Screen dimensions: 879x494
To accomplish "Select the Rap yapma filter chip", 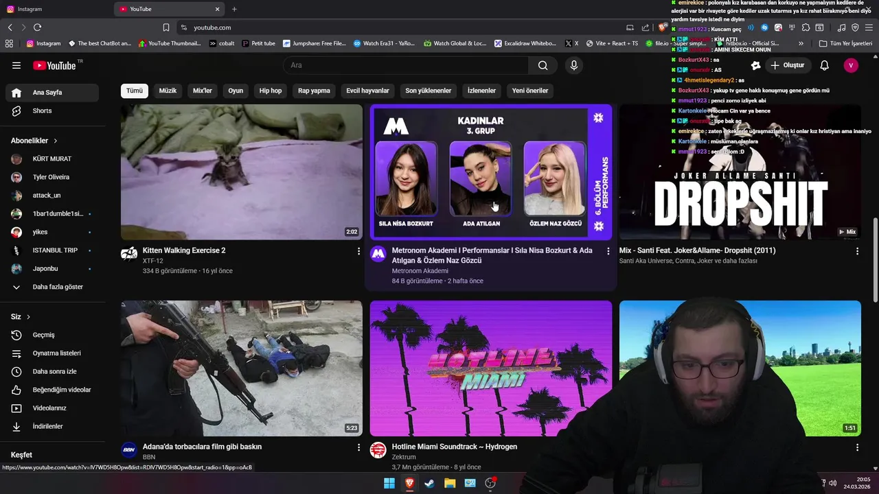I will pyautogui.click(x=314, y=91).
